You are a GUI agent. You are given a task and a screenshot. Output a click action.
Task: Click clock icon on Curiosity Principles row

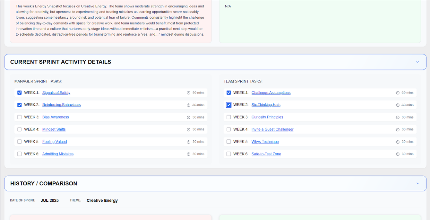click(398, 117)
